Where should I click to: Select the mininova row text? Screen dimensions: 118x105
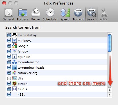pyautogui.click(x=24, y=41)
